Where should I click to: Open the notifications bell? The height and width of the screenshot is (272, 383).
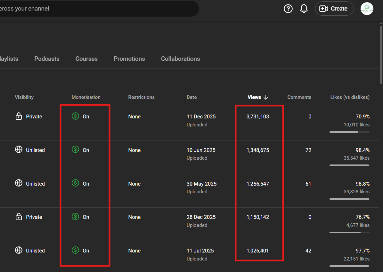(304, 9)
